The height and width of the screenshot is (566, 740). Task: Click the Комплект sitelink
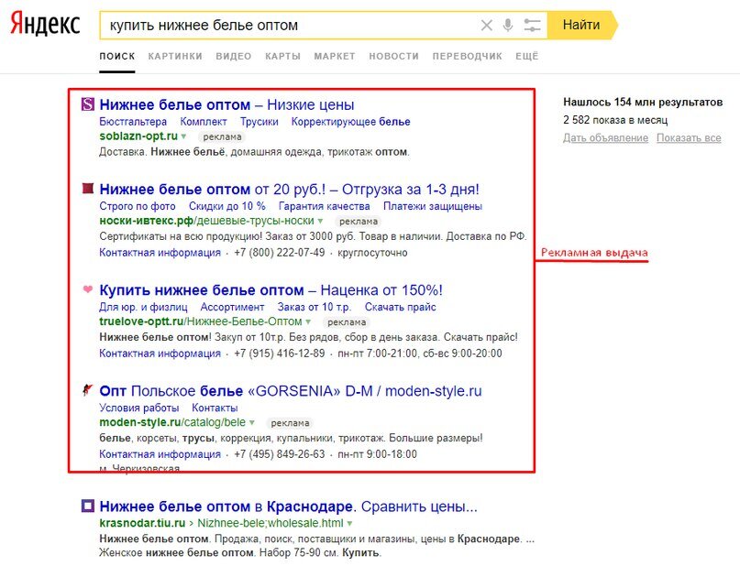click(204, 122)
